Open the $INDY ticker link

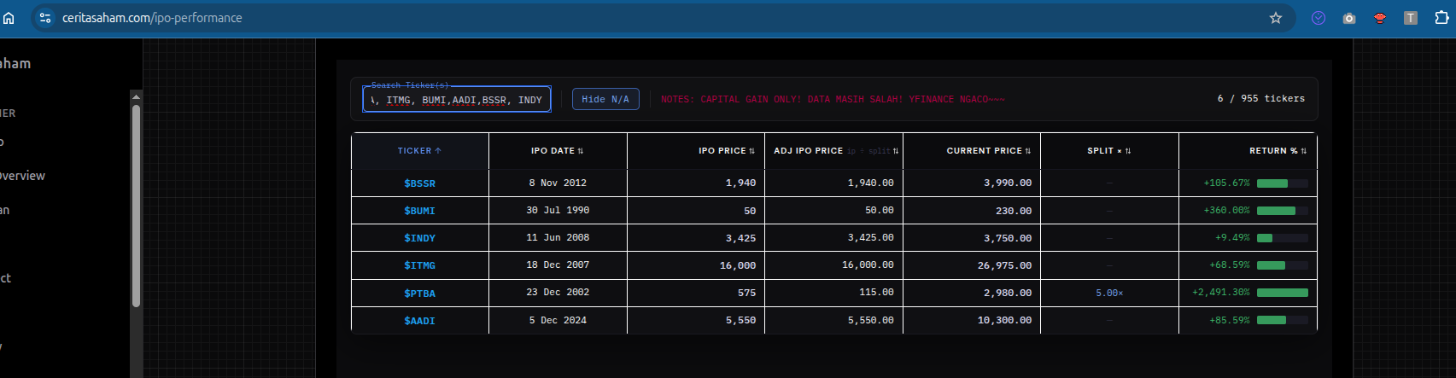pyautogui.click(x=419, y=238)
